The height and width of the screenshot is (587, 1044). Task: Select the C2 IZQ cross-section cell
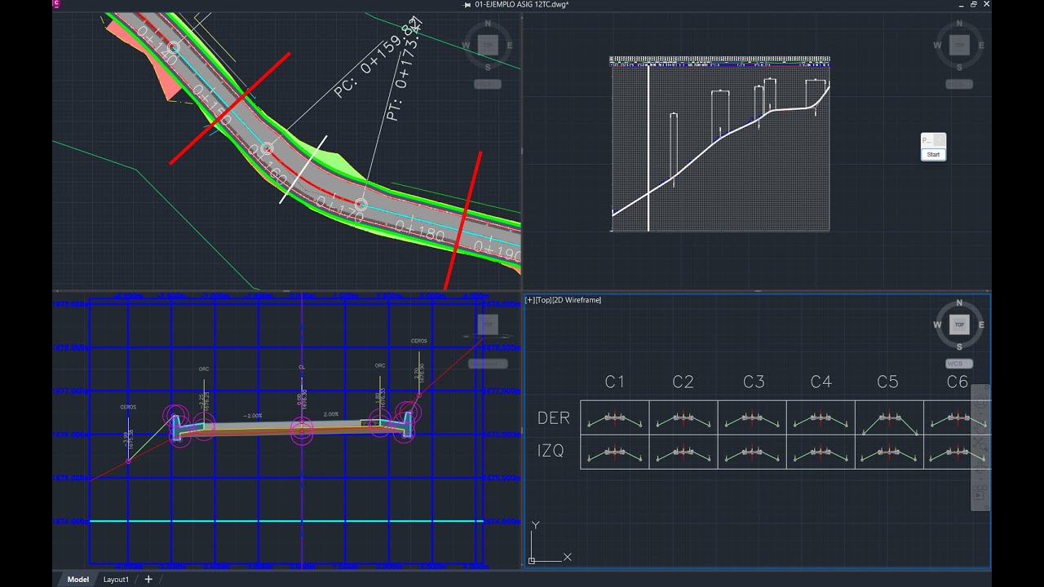click(683, 452)
